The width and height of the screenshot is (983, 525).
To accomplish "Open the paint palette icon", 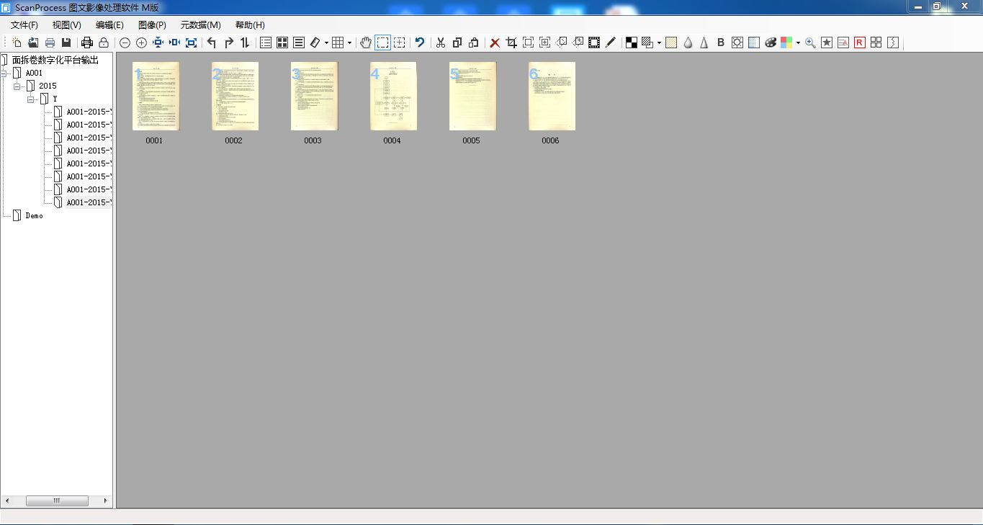I will tap(771, 42).
